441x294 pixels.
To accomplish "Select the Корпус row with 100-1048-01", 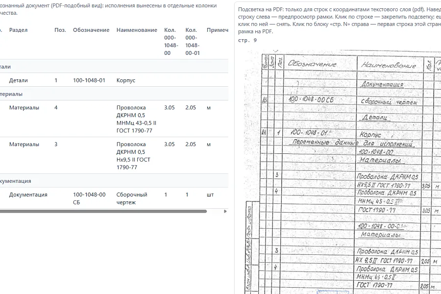I will point(114,80).
